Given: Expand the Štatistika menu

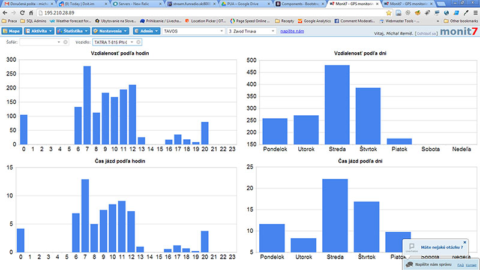Looking at the screenshot, I should pos(74,31).
